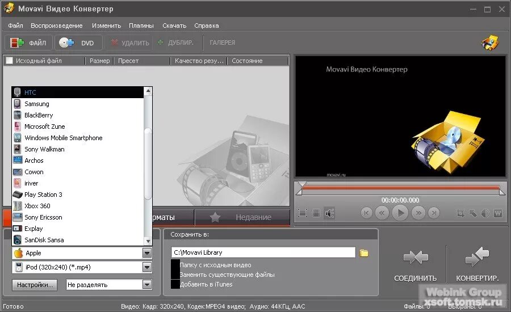Click the device list scroll-down arrow
The image size is (511, 312).
pos(148,241)
